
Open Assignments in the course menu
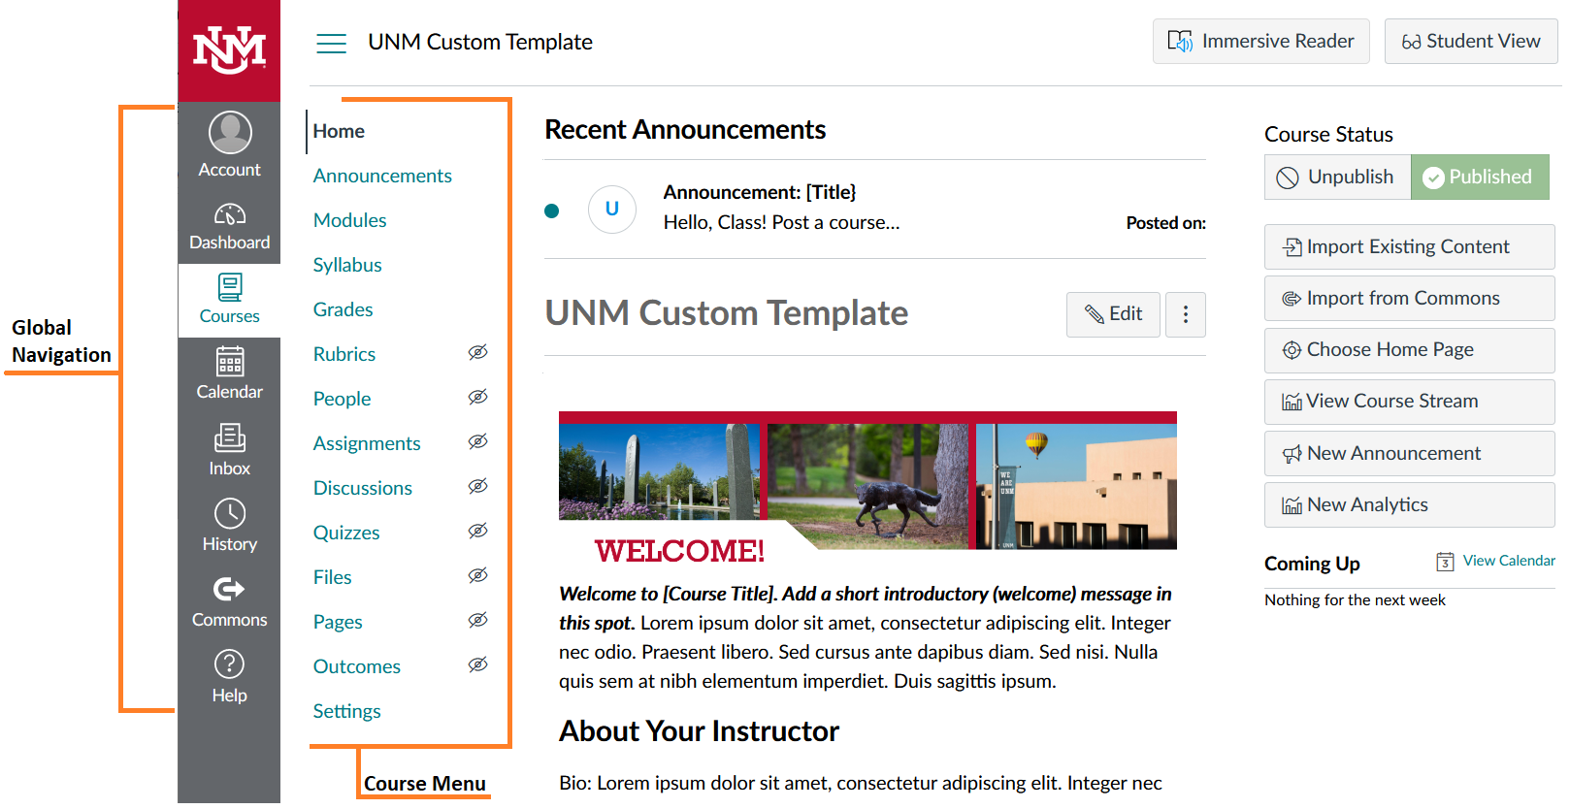367,443
